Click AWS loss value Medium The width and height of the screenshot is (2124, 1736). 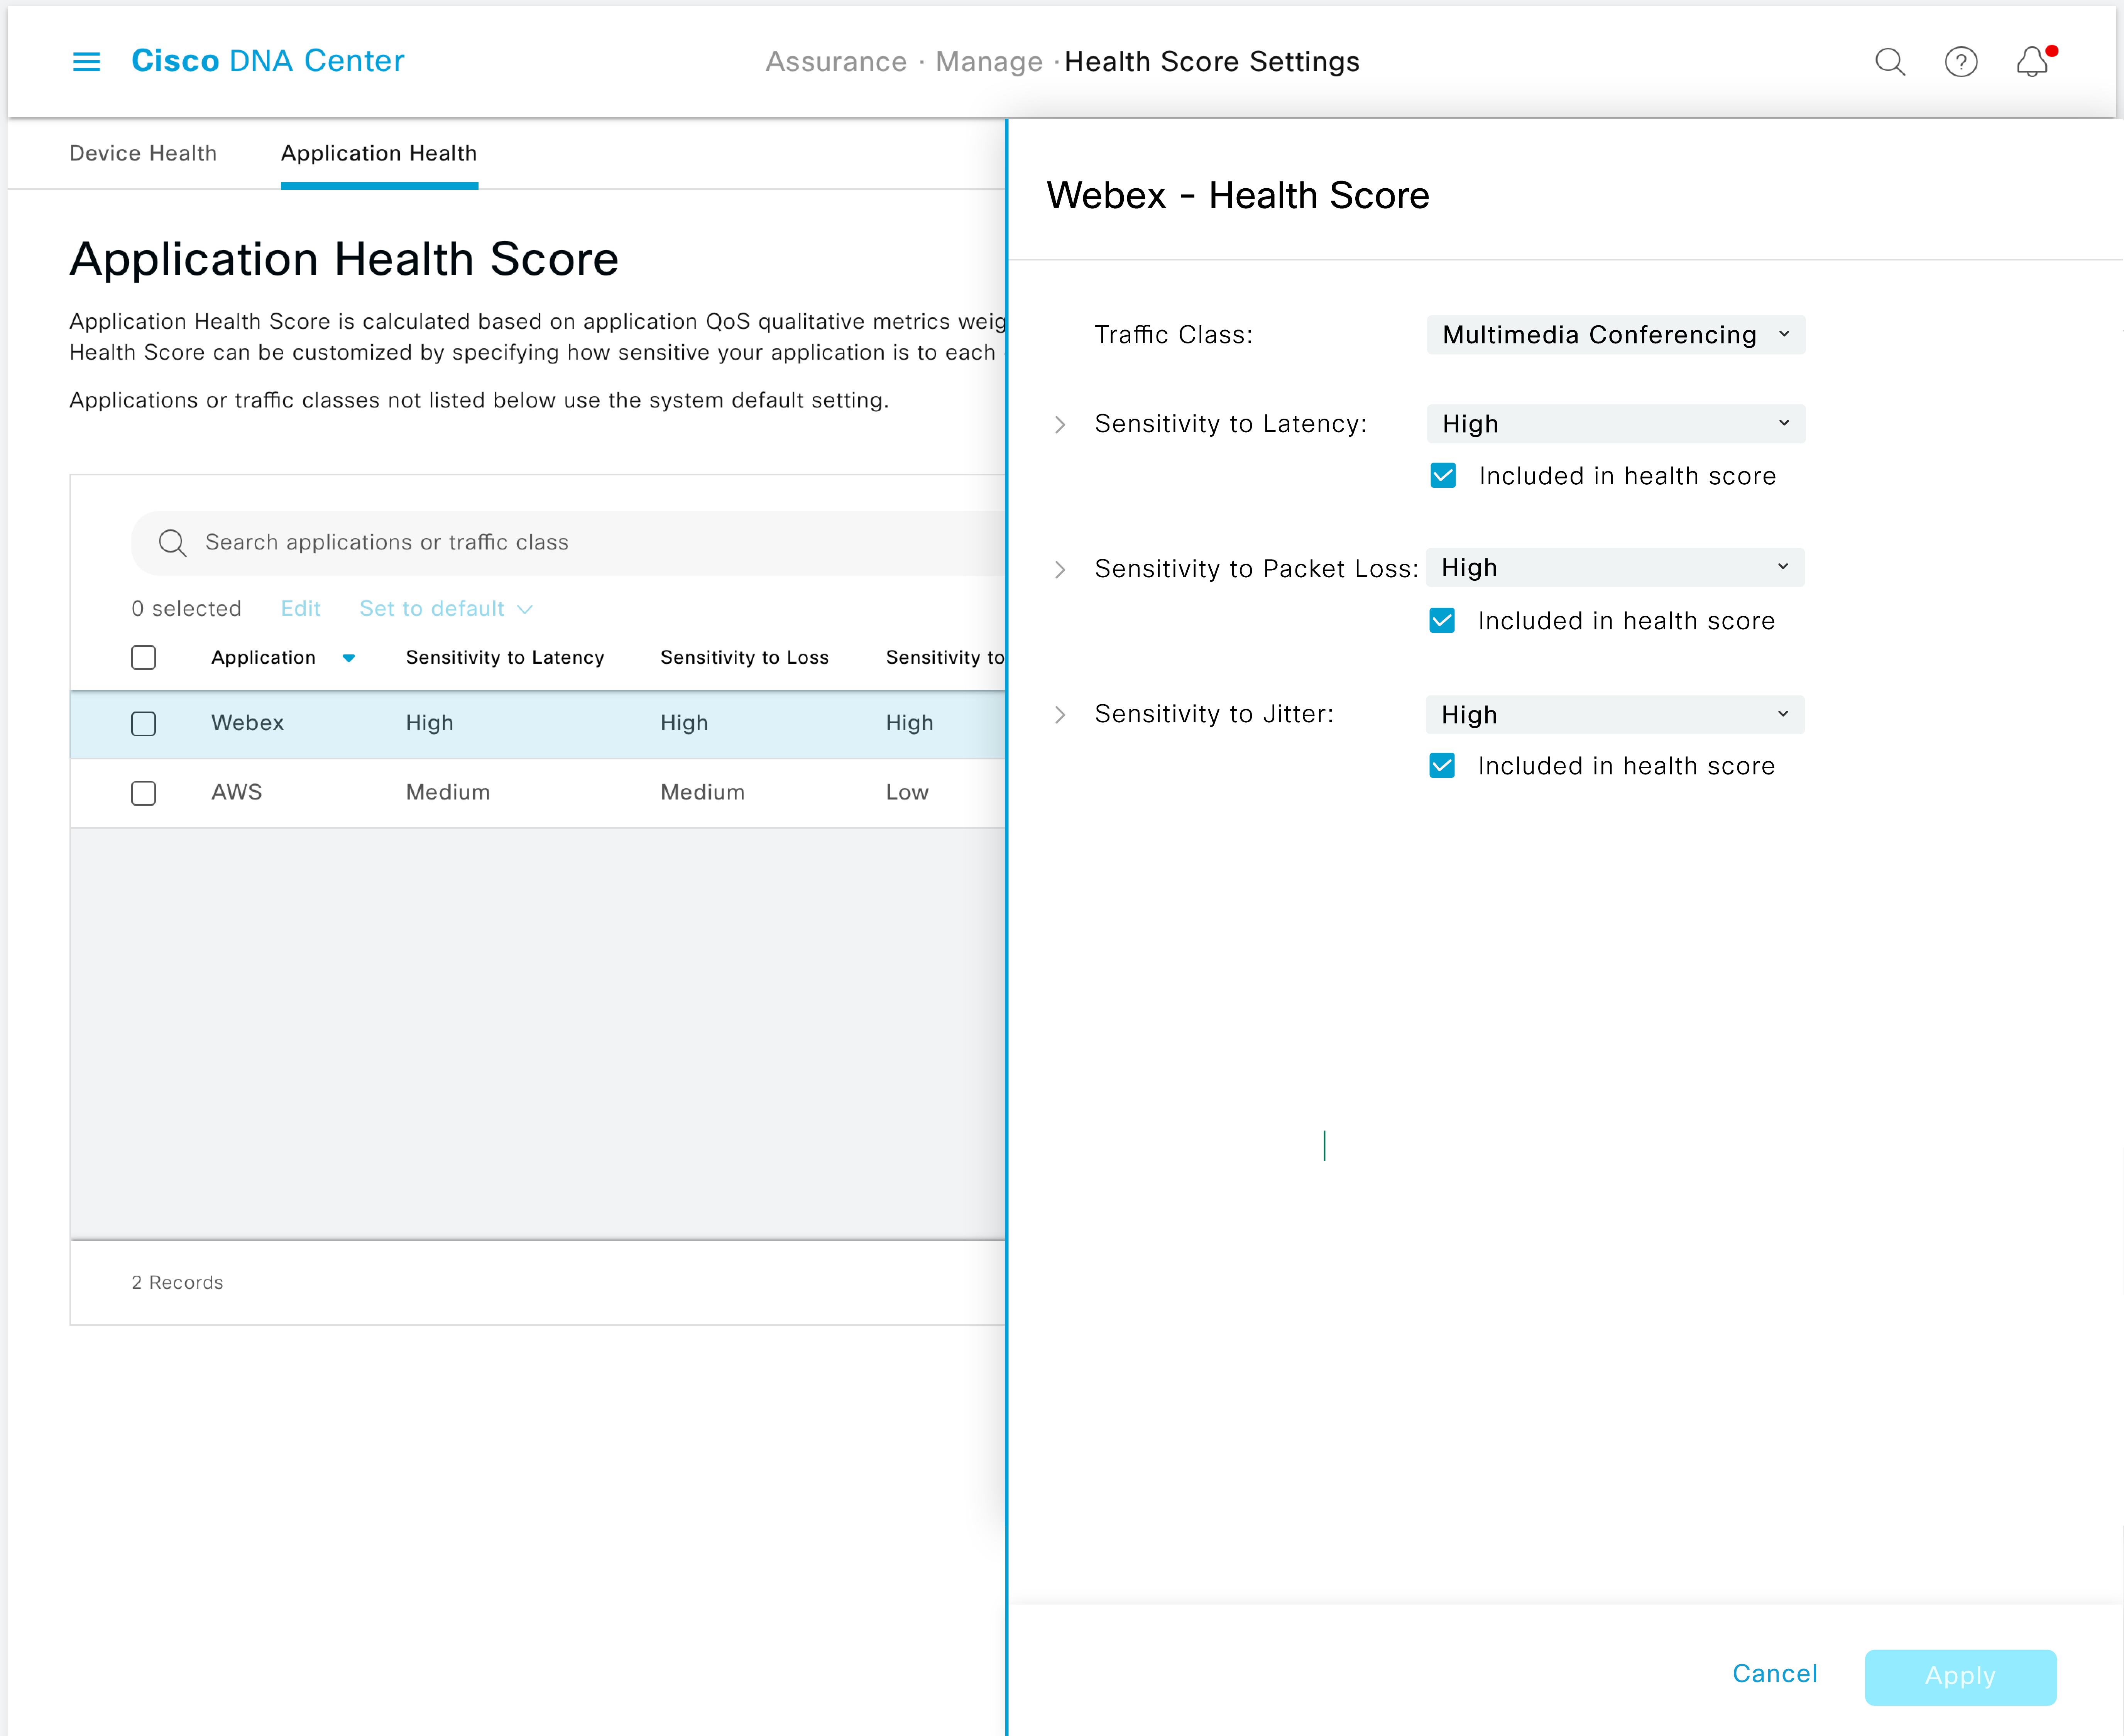point(703,792)
